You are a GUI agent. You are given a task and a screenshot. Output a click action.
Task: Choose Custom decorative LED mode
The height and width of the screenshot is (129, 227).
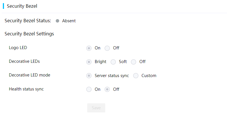(136, 76)
